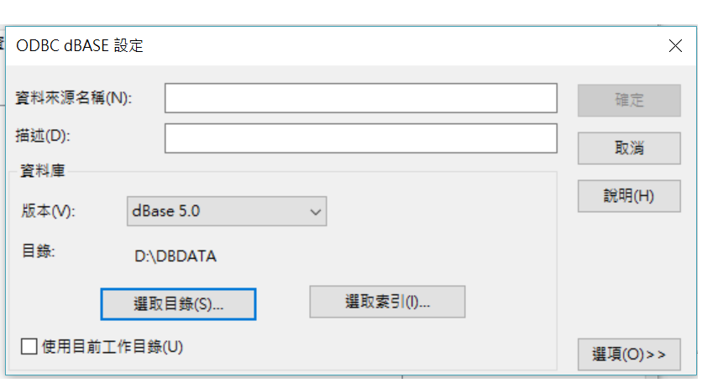Click the 資料庫 group box heading
Screen dimensions: 702x383
click(x=43, y=171)
